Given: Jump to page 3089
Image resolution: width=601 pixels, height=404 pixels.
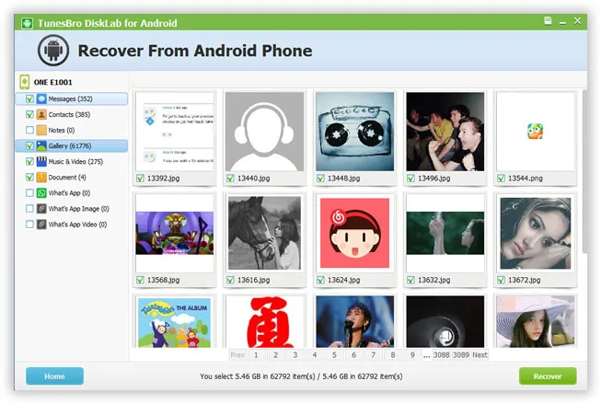Looking at the screenshot, I should [460, 354].
